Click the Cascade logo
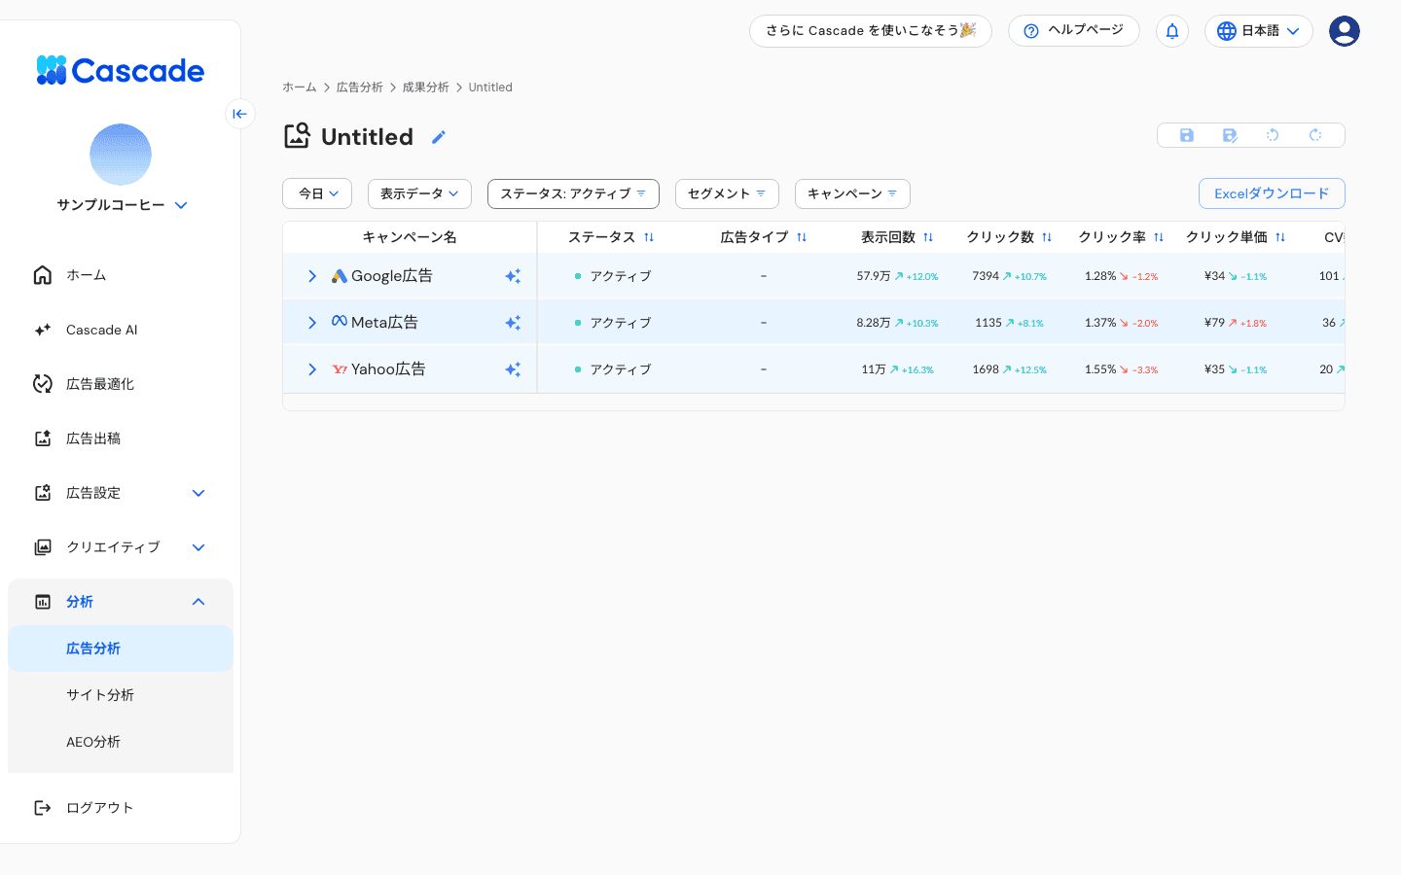This screenshot has width=1401, height=875. click(121, 70)
